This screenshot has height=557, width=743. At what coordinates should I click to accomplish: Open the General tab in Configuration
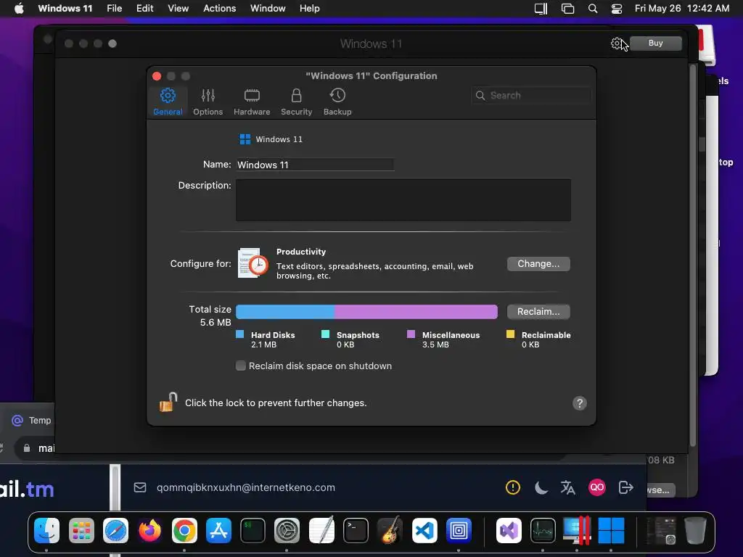[168, 102]
